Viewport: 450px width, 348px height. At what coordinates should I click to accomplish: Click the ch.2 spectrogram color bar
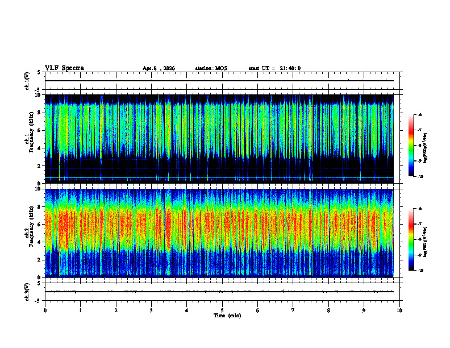point(411,239)
